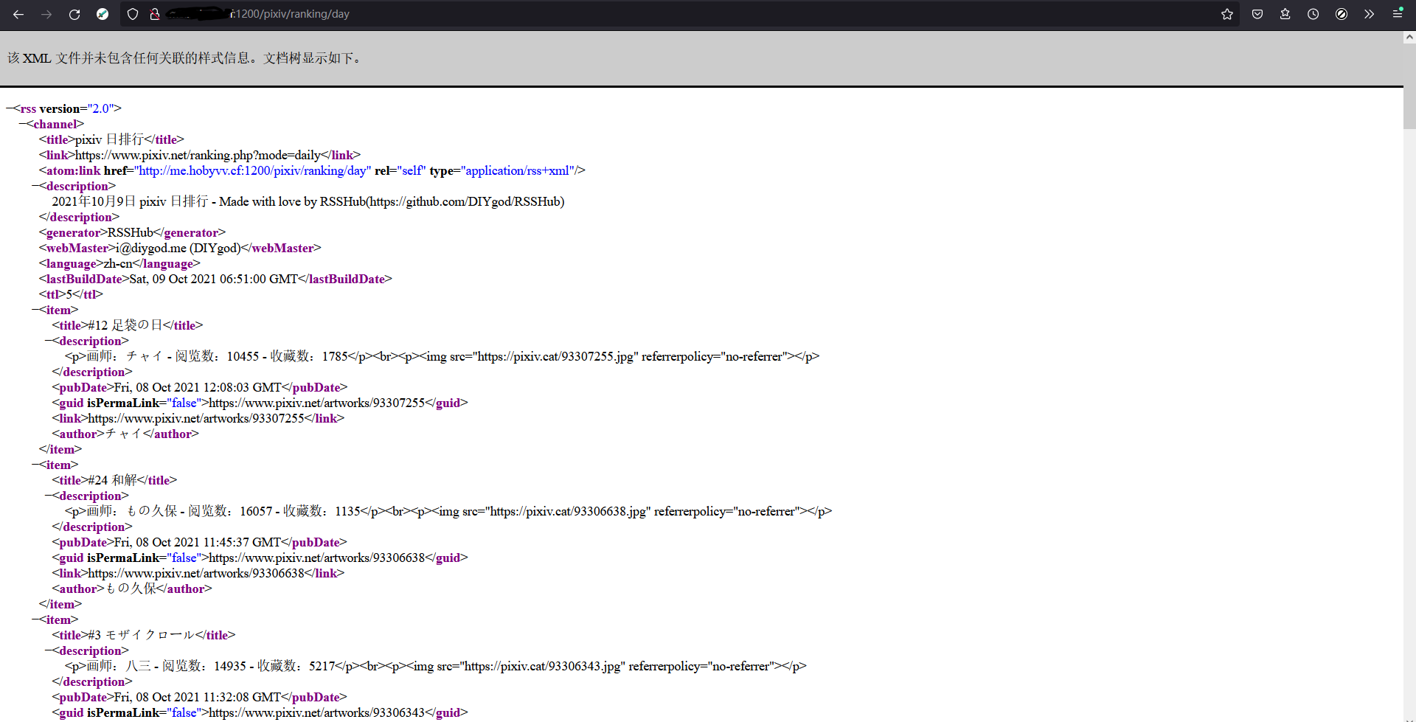Click the item title '#24 和解'
Screen dimensions: 1416x722
[113, 480]
